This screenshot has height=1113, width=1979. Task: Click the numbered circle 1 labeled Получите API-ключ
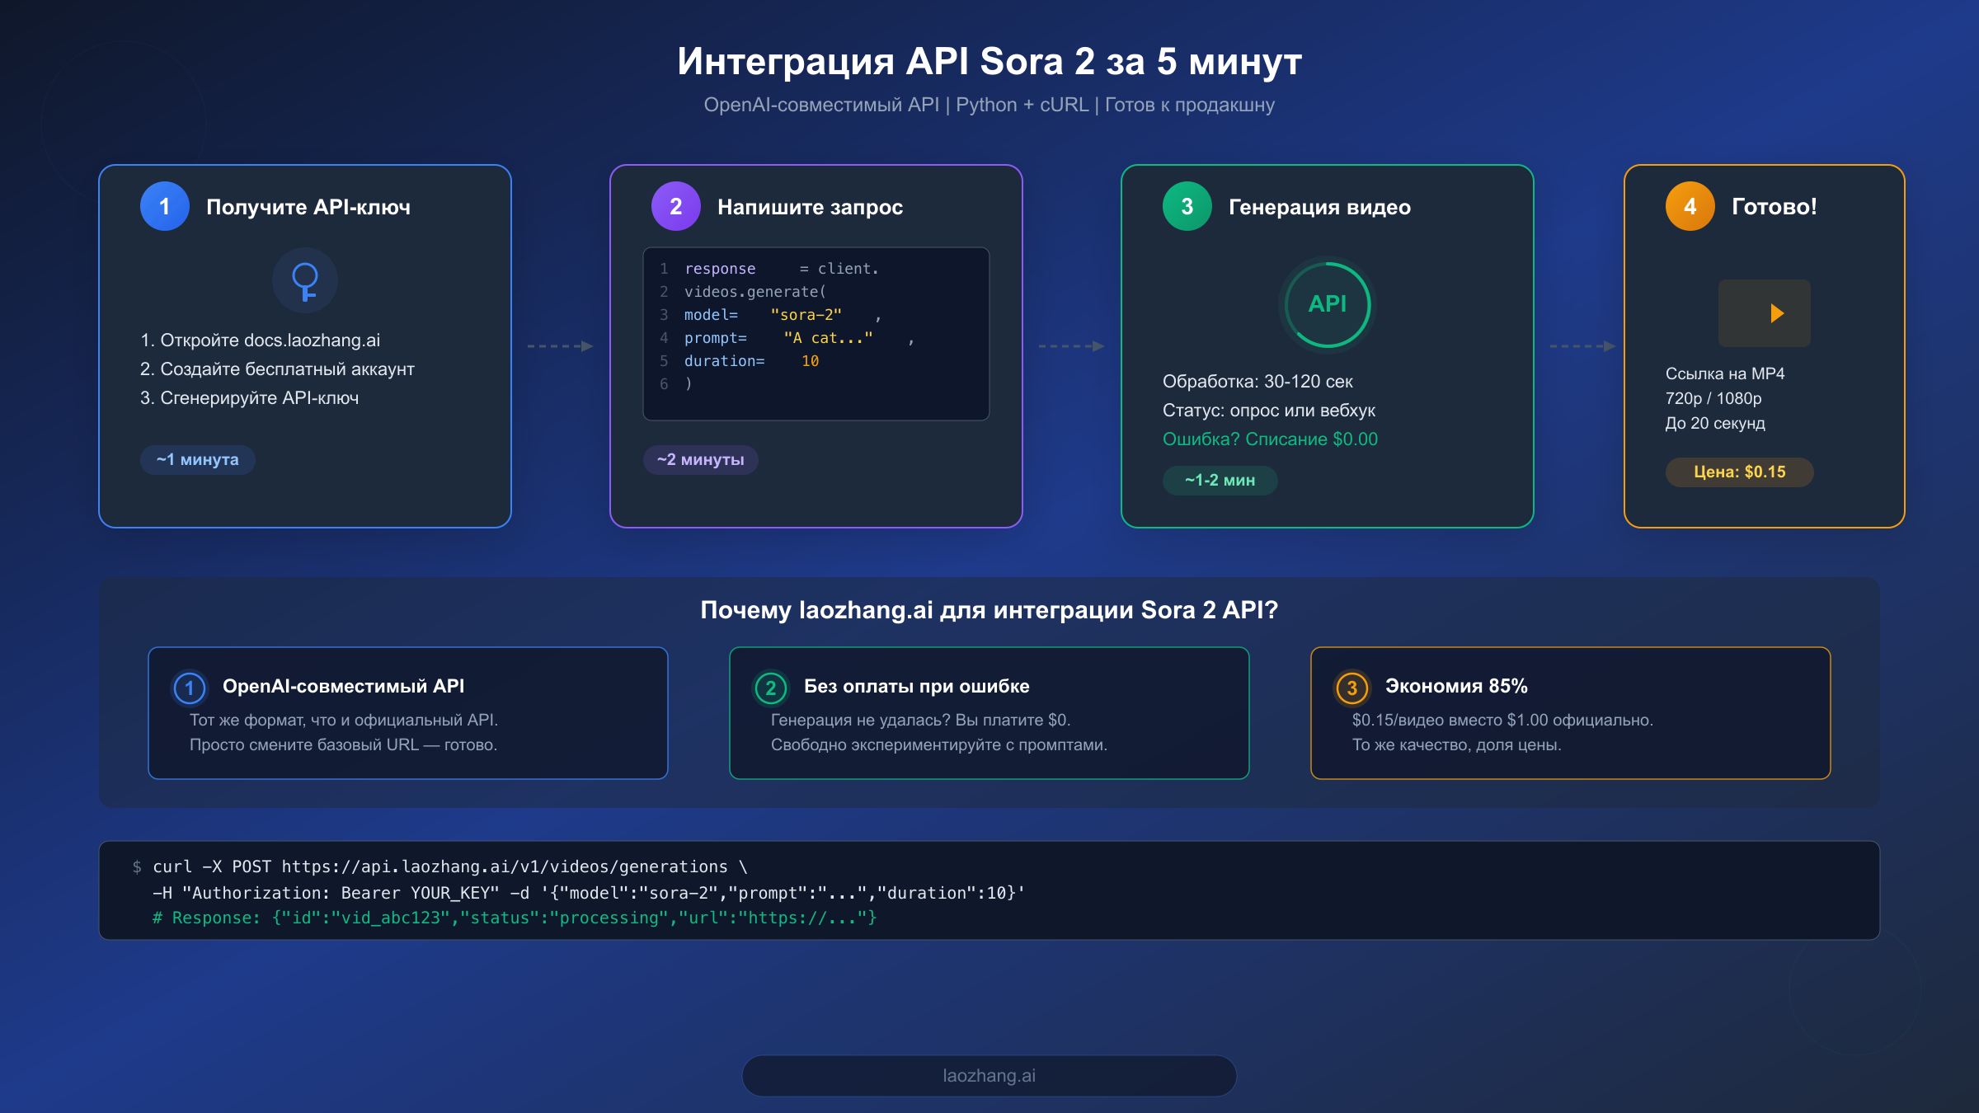coord(164,206)
